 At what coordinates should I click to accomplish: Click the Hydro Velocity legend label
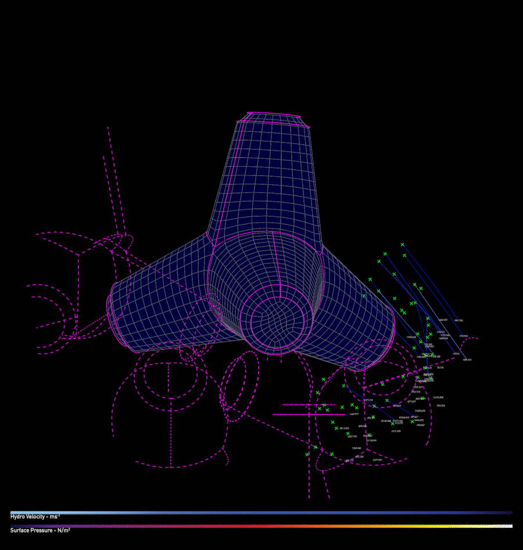coord(35,517)
